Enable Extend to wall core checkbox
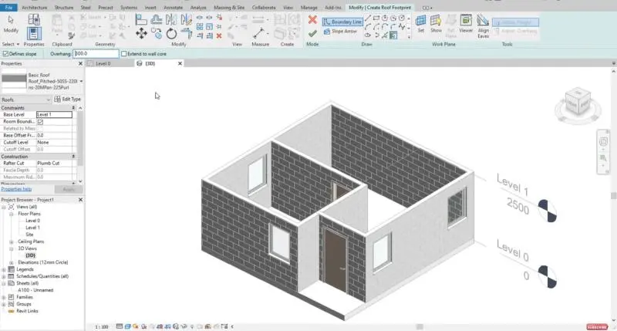Screen dimensions: 617x331 coord(124,54)
